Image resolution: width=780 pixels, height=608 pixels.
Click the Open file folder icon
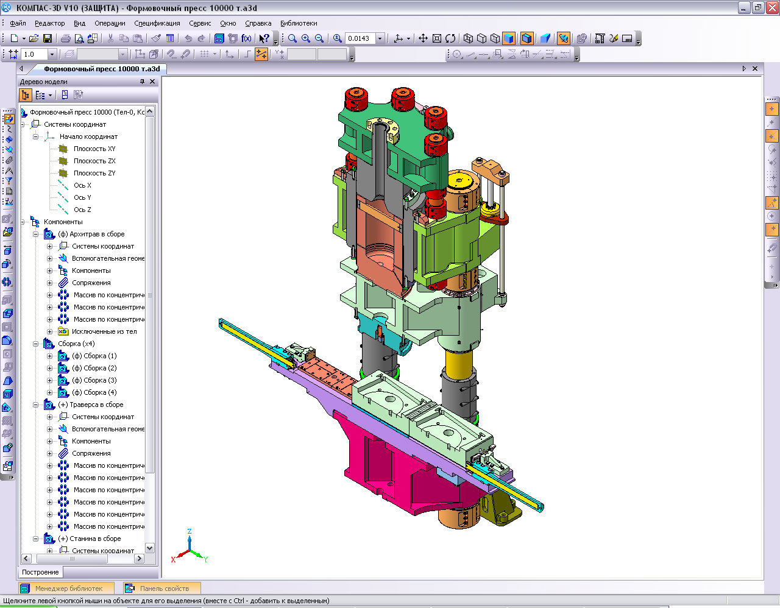pos(34,38)
